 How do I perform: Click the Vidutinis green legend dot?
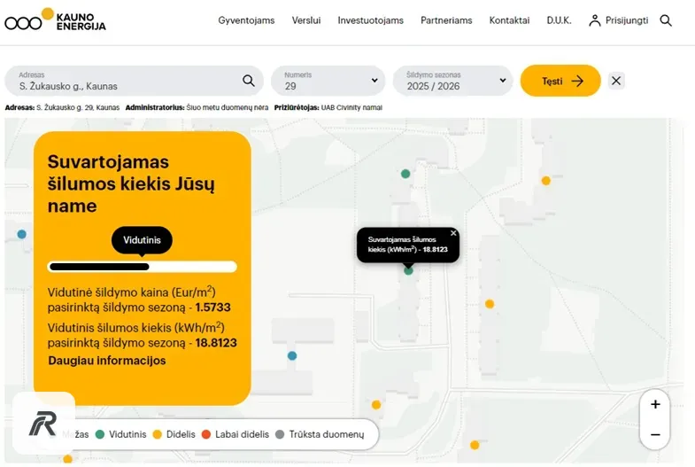pos(100,434)
